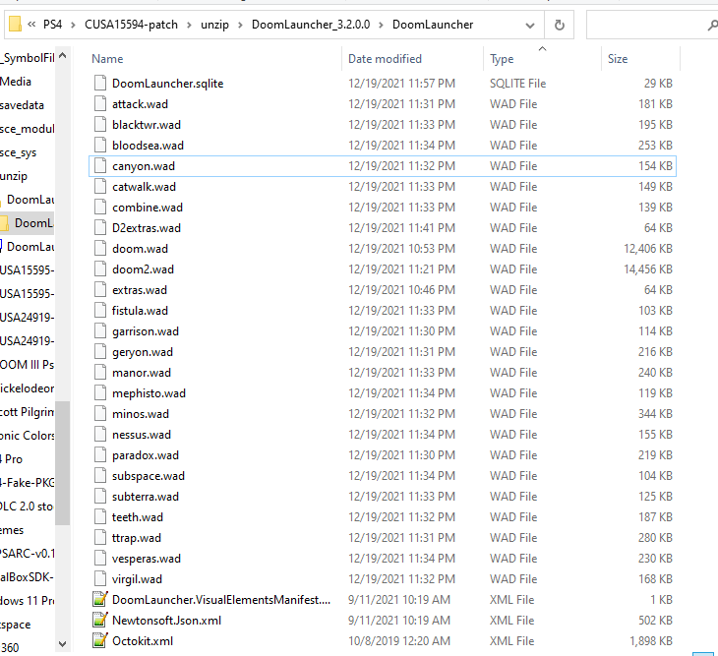The height and width of the screenshot is (656, 718).
Task: Select savedata in the navigation pane
Action: pos(22,105)
